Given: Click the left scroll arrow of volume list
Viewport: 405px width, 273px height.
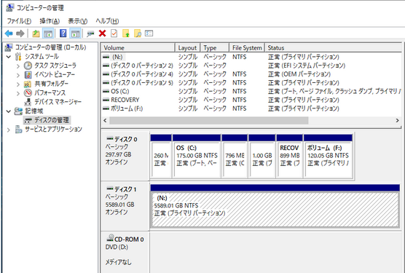Looking at the screenshot, I should coord(105,121).
